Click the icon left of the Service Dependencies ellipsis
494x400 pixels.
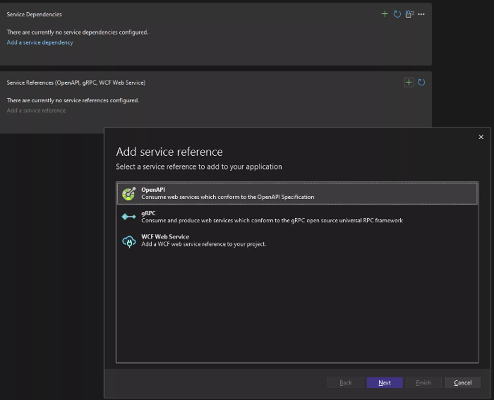409,14
